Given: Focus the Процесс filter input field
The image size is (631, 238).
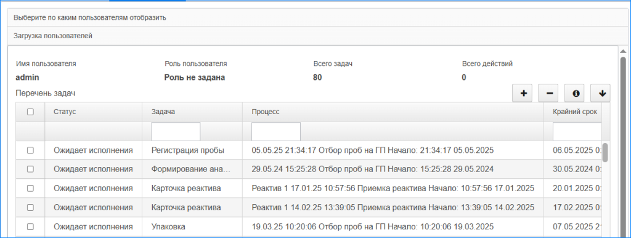Looking at the screenshot, I should pos(276,131).
